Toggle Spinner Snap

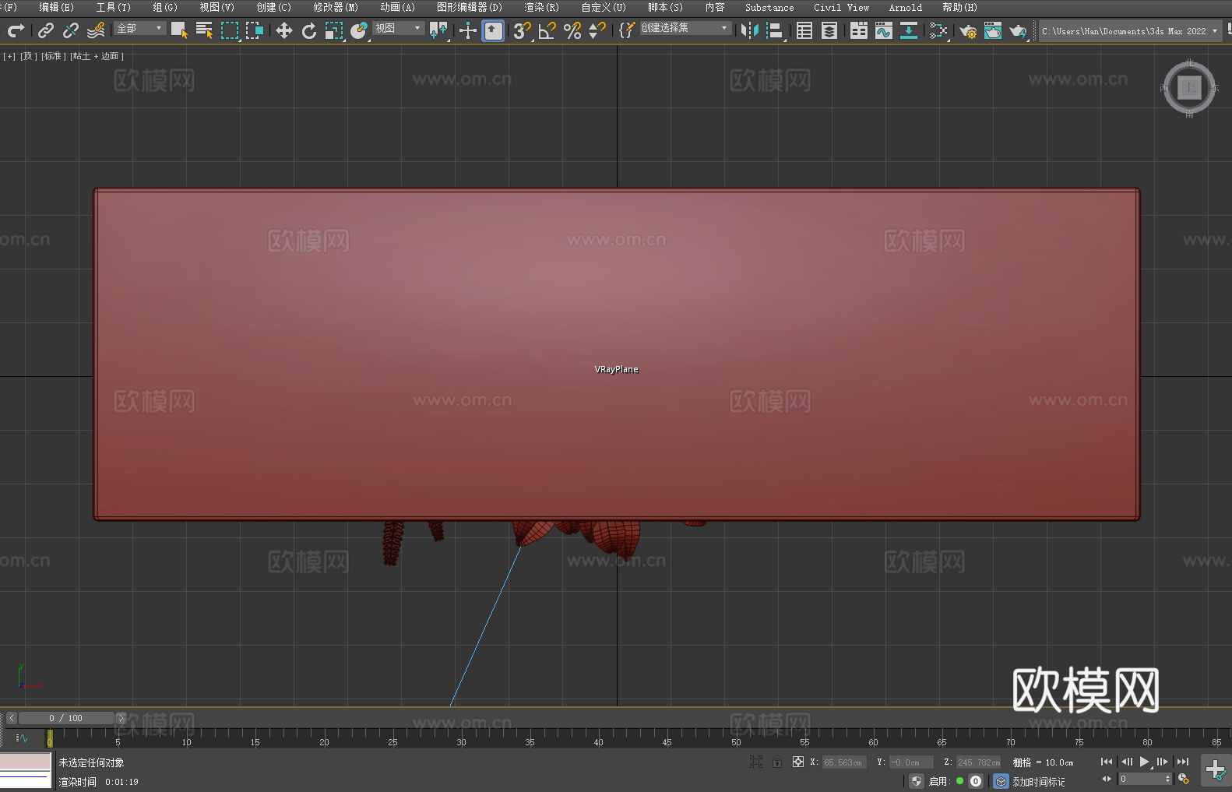point(597,30)
